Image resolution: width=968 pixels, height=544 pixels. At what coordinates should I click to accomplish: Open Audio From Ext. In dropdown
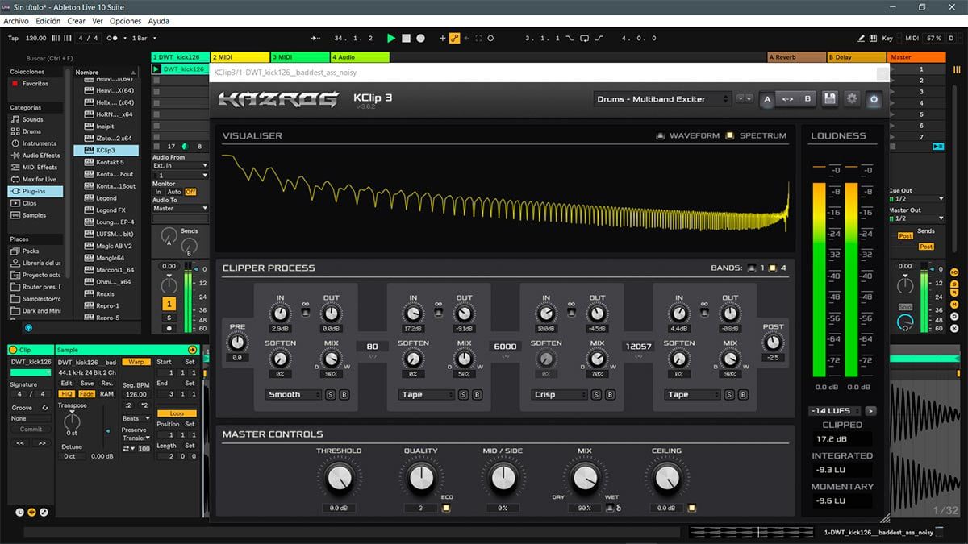181,165
